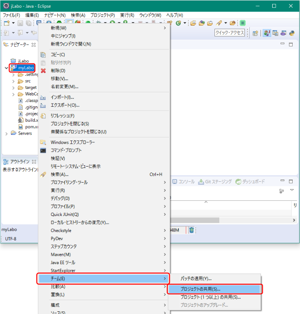The width and height of the screenshot is (300, 314).
Task: Open the dropdown next to the New icon
Action: pos(13,23)
